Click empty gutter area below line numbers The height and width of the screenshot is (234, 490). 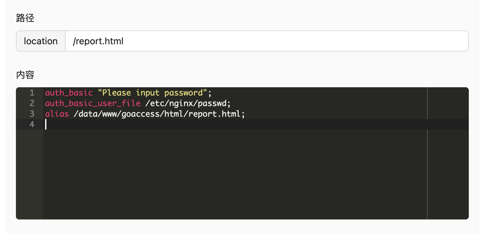pyautogui.click(x=30, y=174)
